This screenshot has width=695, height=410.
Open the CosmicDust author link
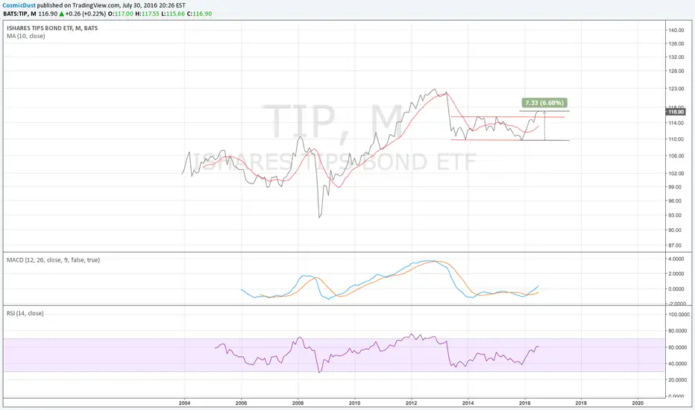[19, 6]
